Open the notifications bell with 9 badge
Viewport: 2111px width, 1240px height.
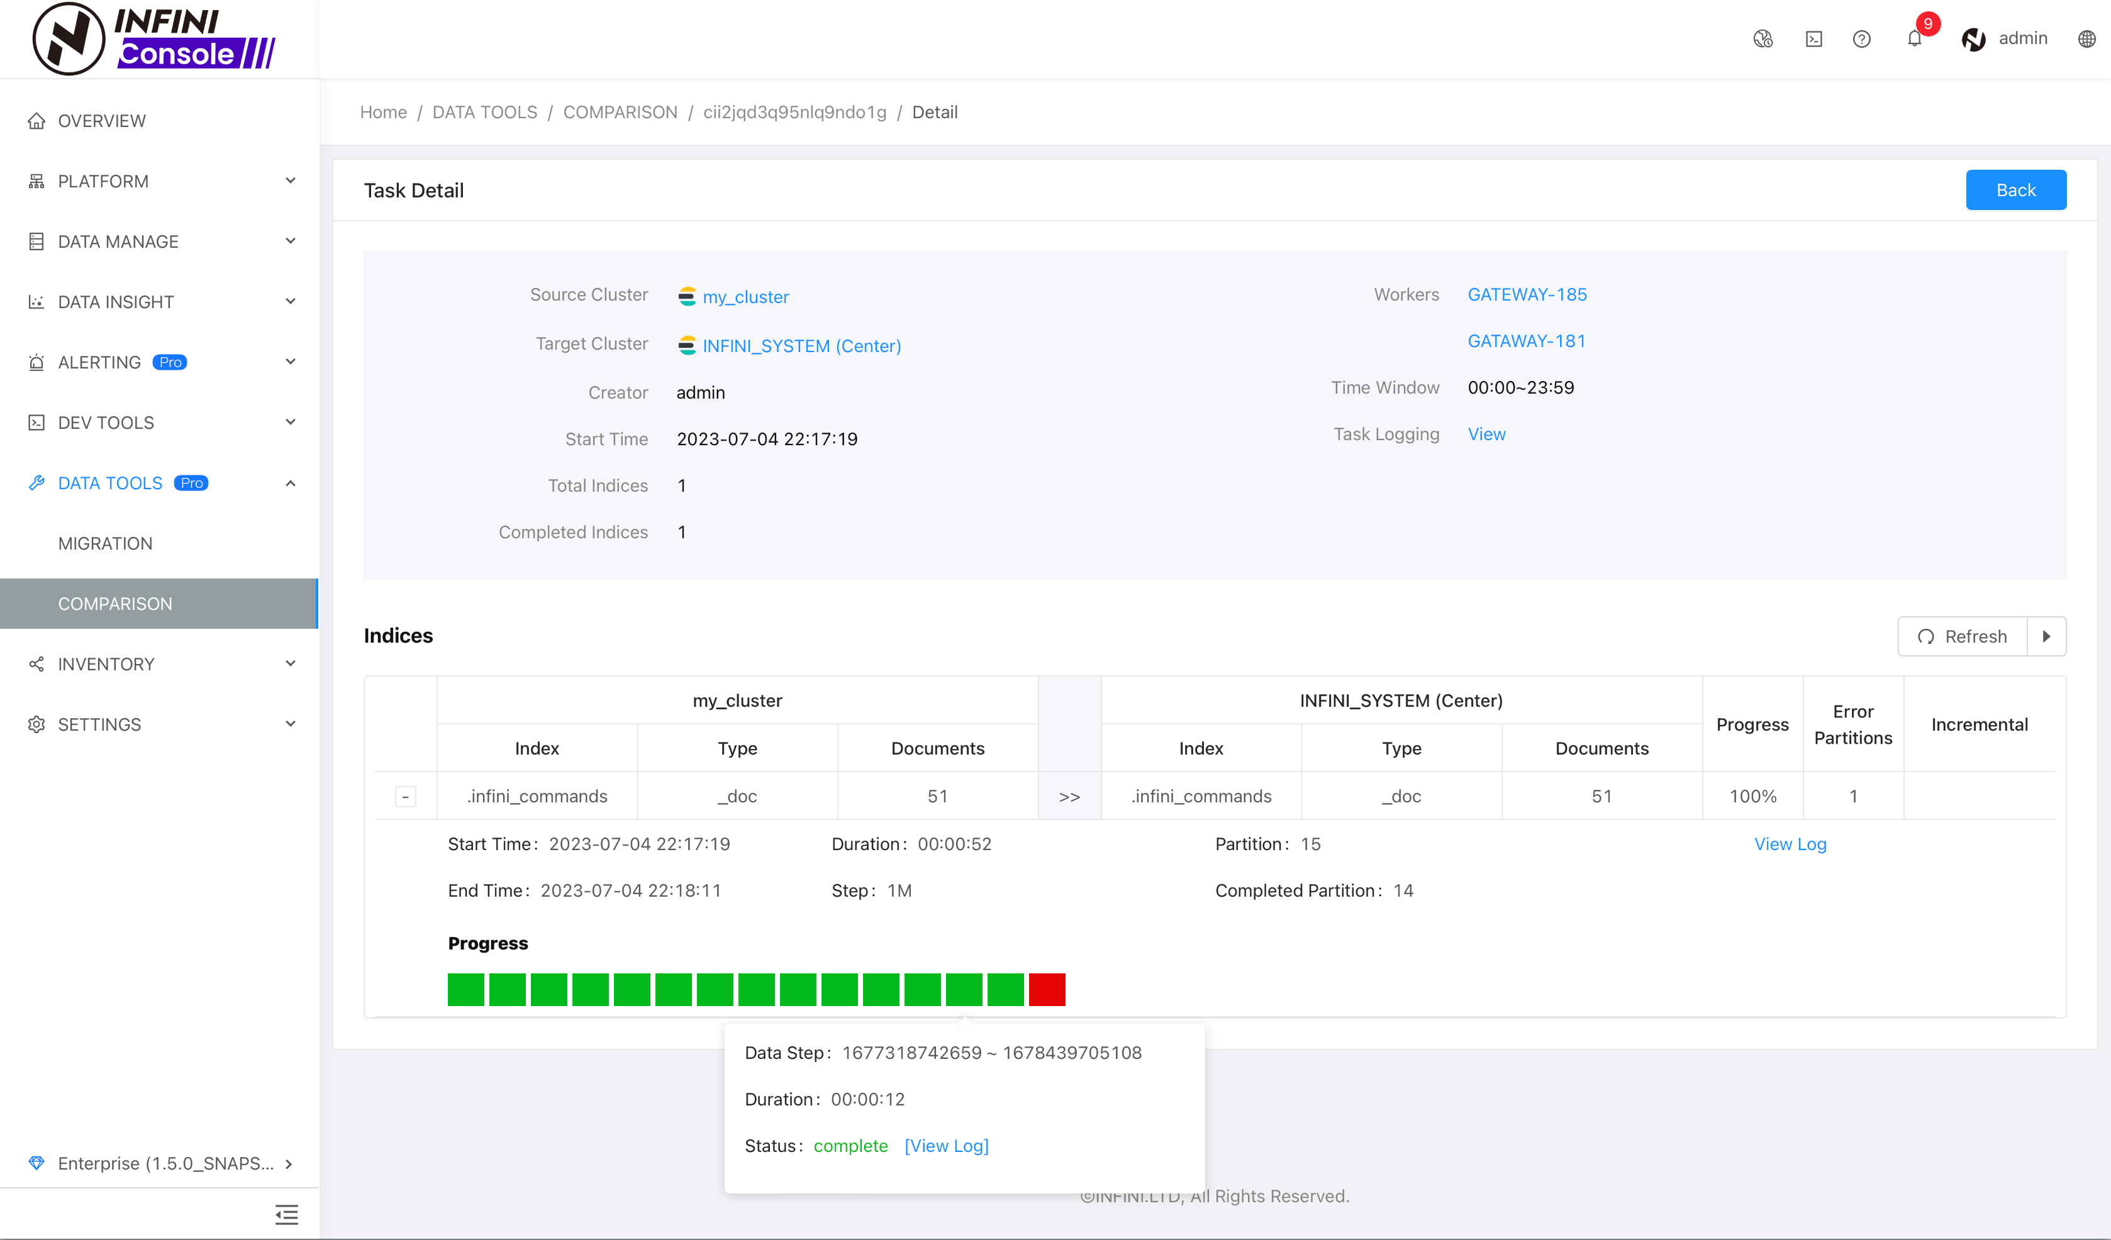coord(1915,38)
